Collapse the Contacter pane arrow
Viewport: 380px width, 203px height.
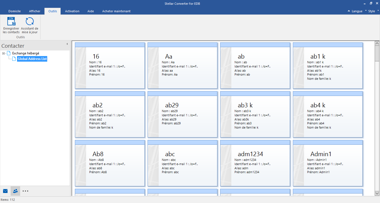point(67,44)
